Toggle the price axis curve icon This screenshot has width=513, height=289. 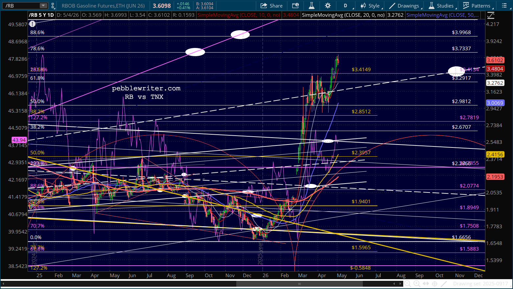[491, 15]
